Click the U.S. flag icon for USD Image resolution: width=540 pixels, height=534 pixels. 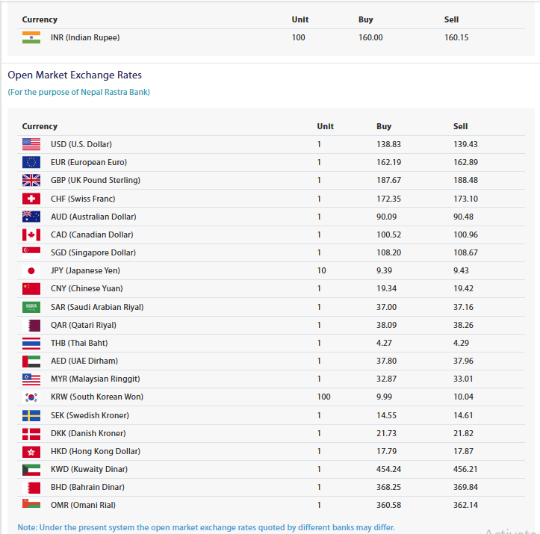pos(31,144)
